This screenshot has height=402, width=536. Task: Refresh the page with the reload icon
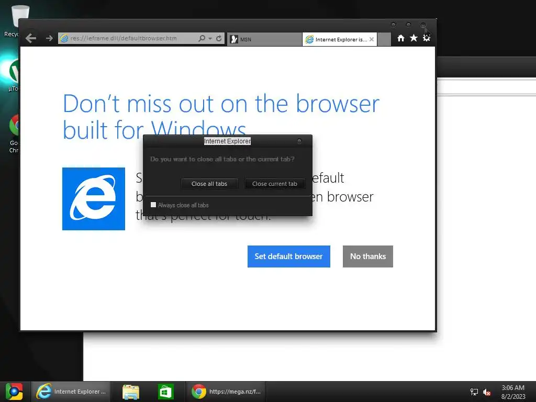219,38
